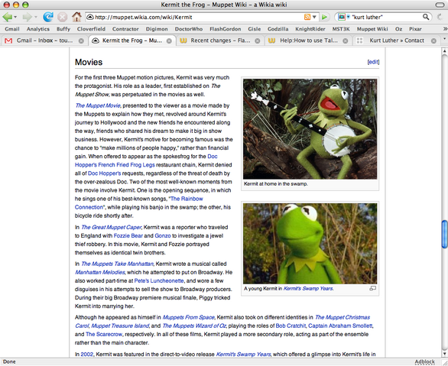Open the FlashGordon bookmark

tap(225, 29)
